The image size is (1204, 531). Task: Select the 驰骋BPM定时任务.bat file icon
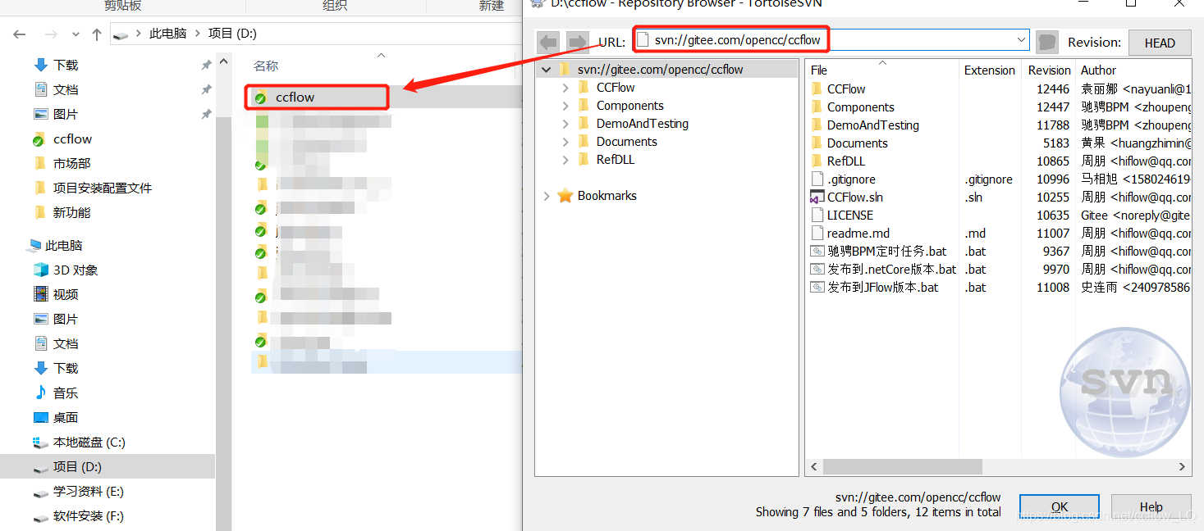click(817, 252)
